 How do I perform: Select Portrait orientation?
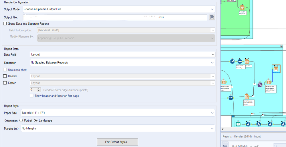(21, 120)
